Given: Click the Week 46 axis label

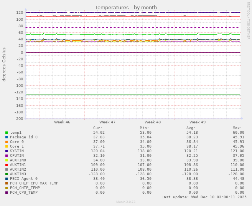Looking at the screenshot, I should coord(62,122).
